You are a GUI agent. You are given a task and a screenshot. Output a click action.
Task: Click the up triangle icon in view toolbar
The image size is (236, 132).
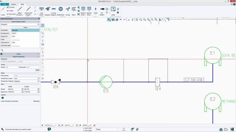[x=129, y=19]
